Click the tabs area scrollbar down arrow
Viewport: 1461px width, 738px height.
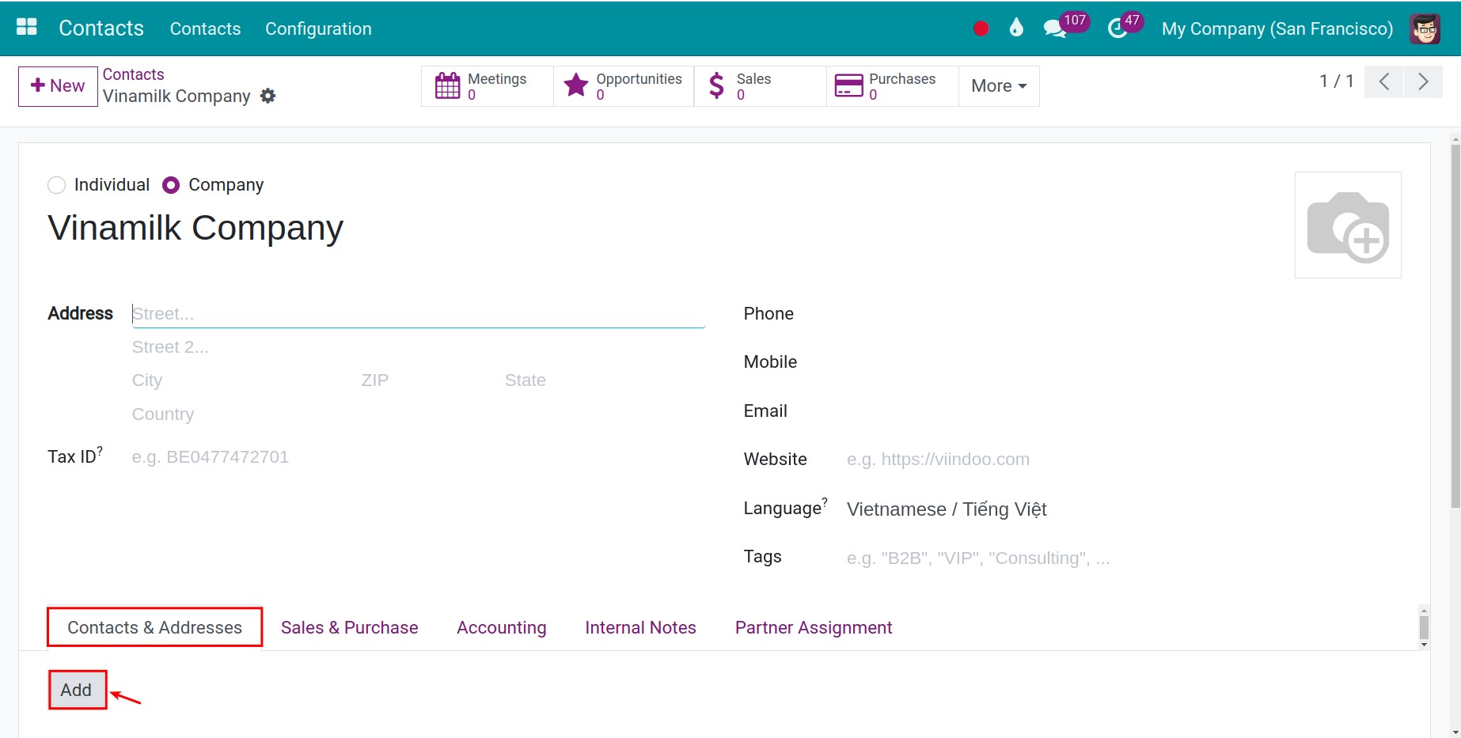coord(1424,645)
